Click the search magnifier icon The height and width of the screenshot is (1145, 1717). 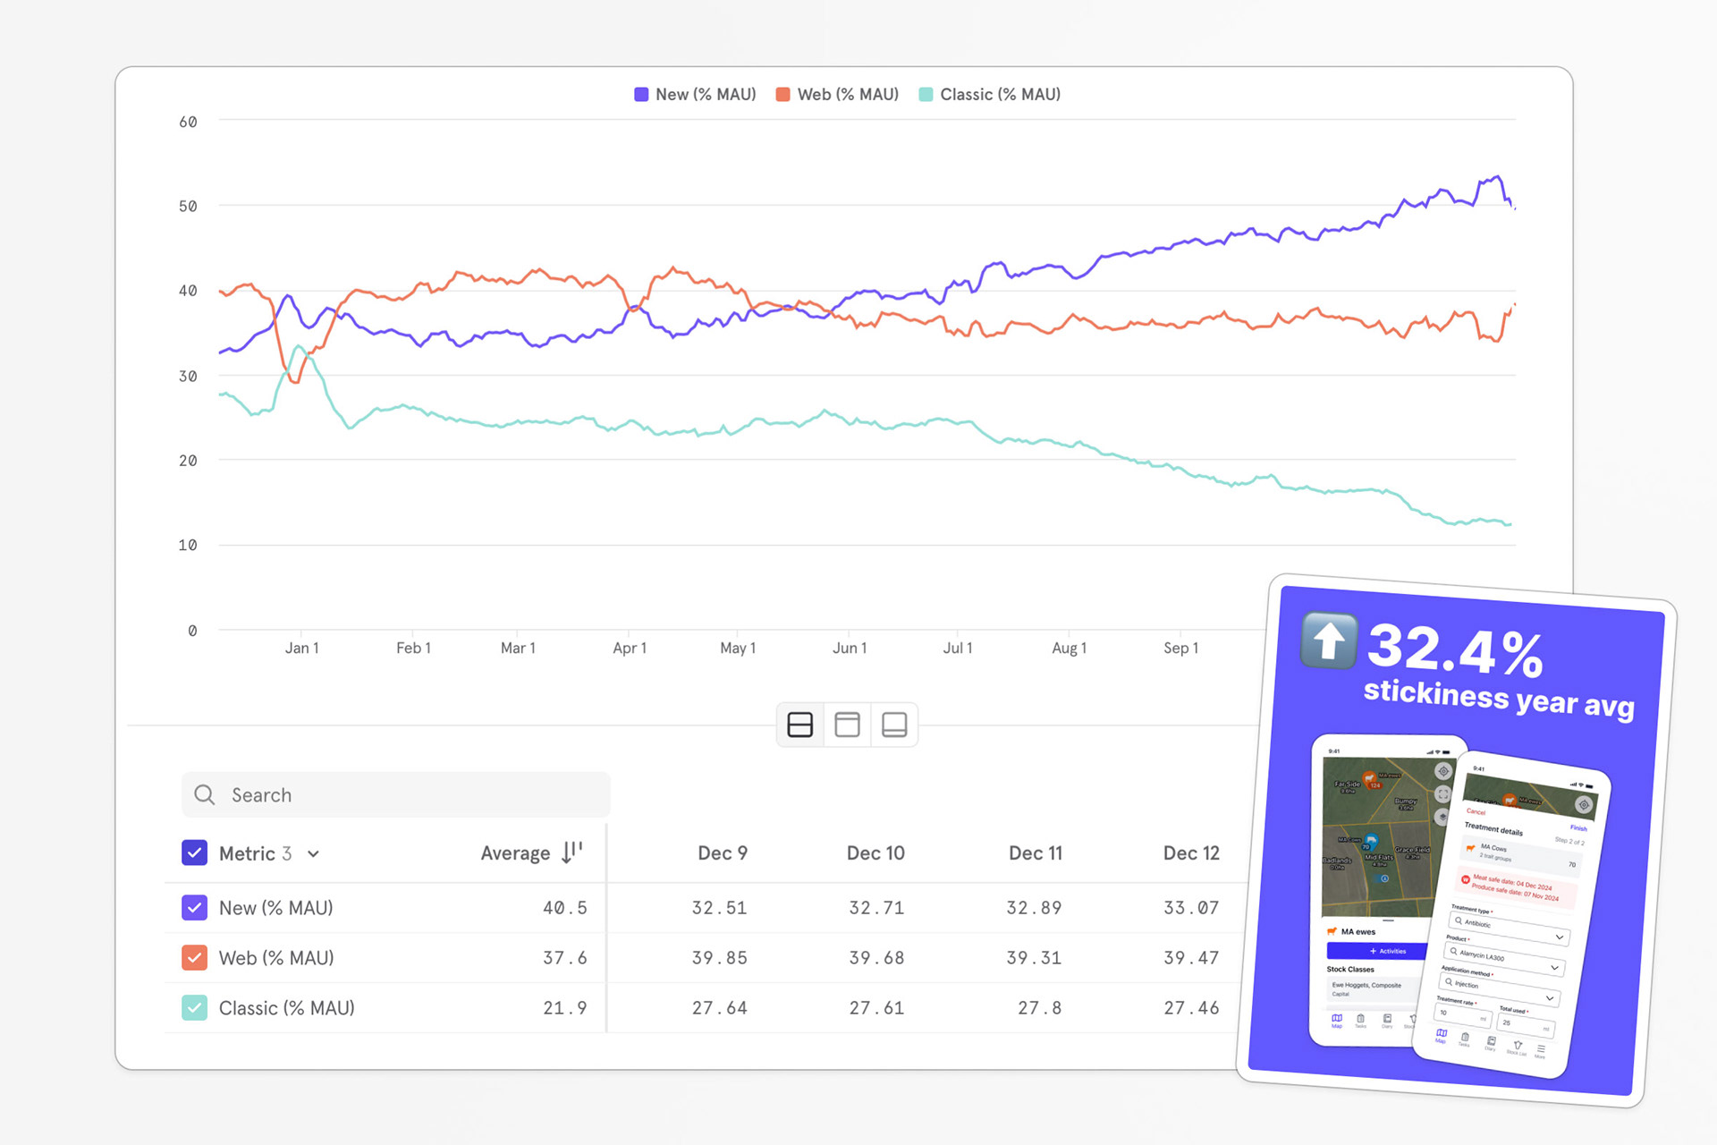[205, 794]
